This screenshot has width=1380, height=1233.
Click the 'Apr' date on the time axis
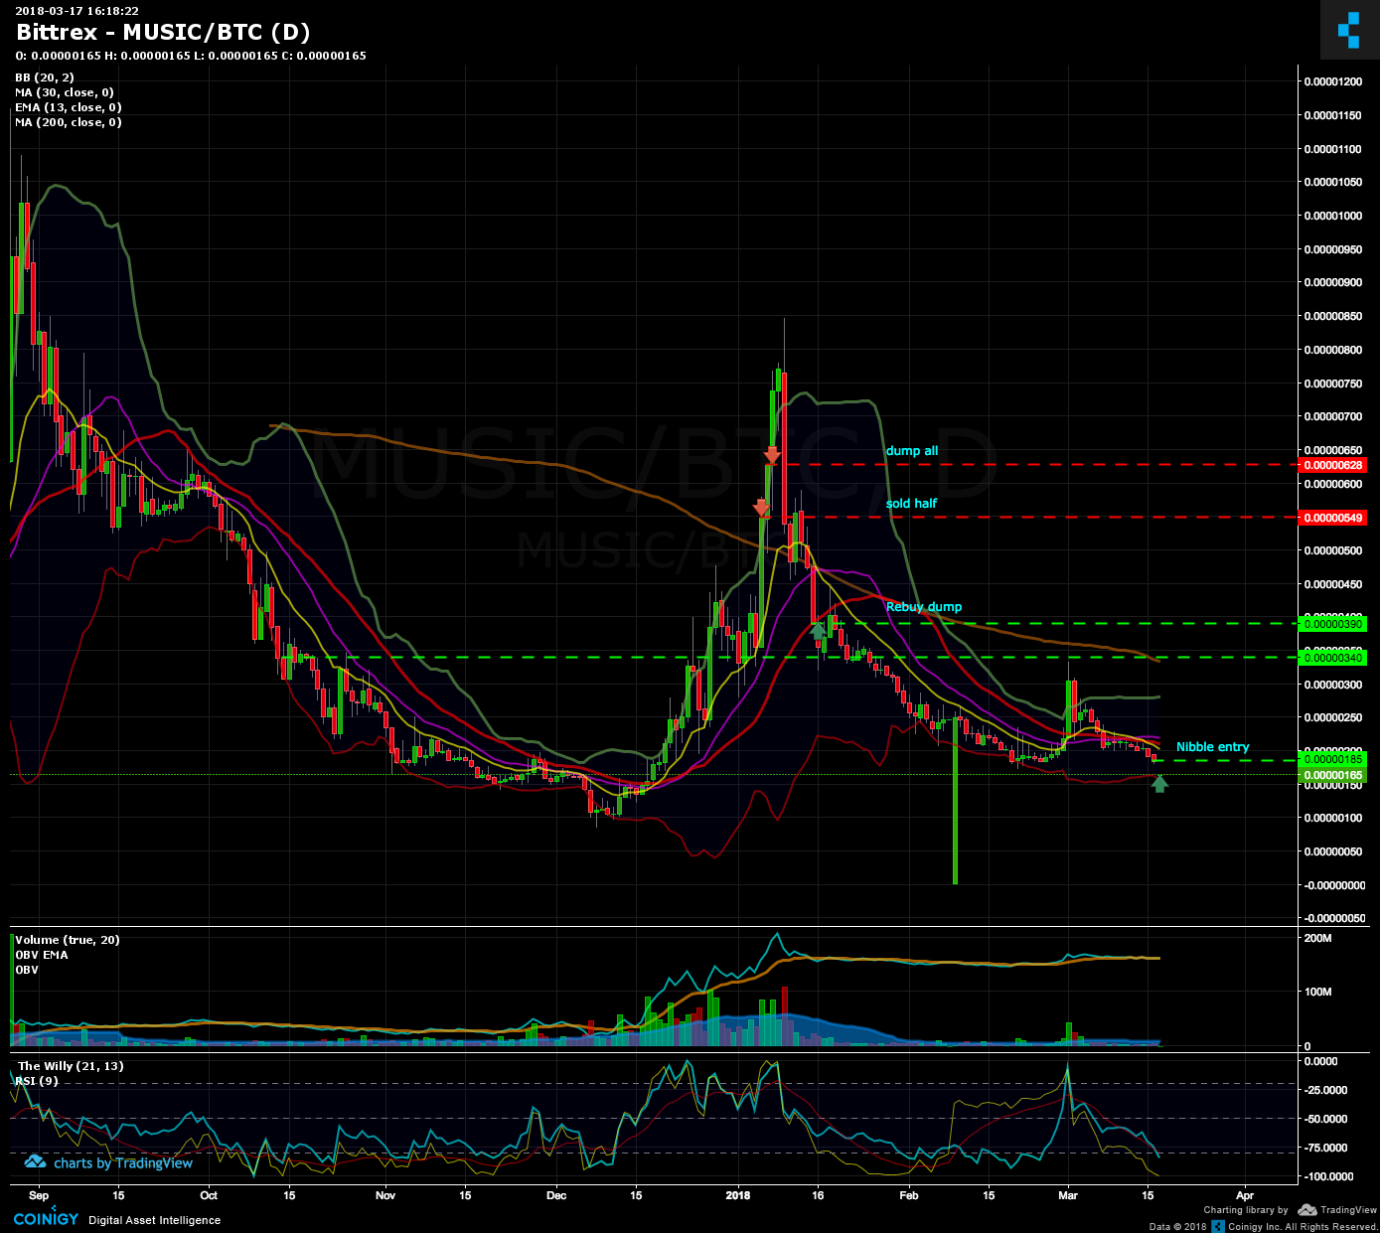(x=1245, y=1195)
